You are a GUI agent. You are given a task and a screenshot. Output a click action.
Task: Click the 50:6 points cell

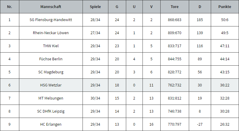pos(225,20)
